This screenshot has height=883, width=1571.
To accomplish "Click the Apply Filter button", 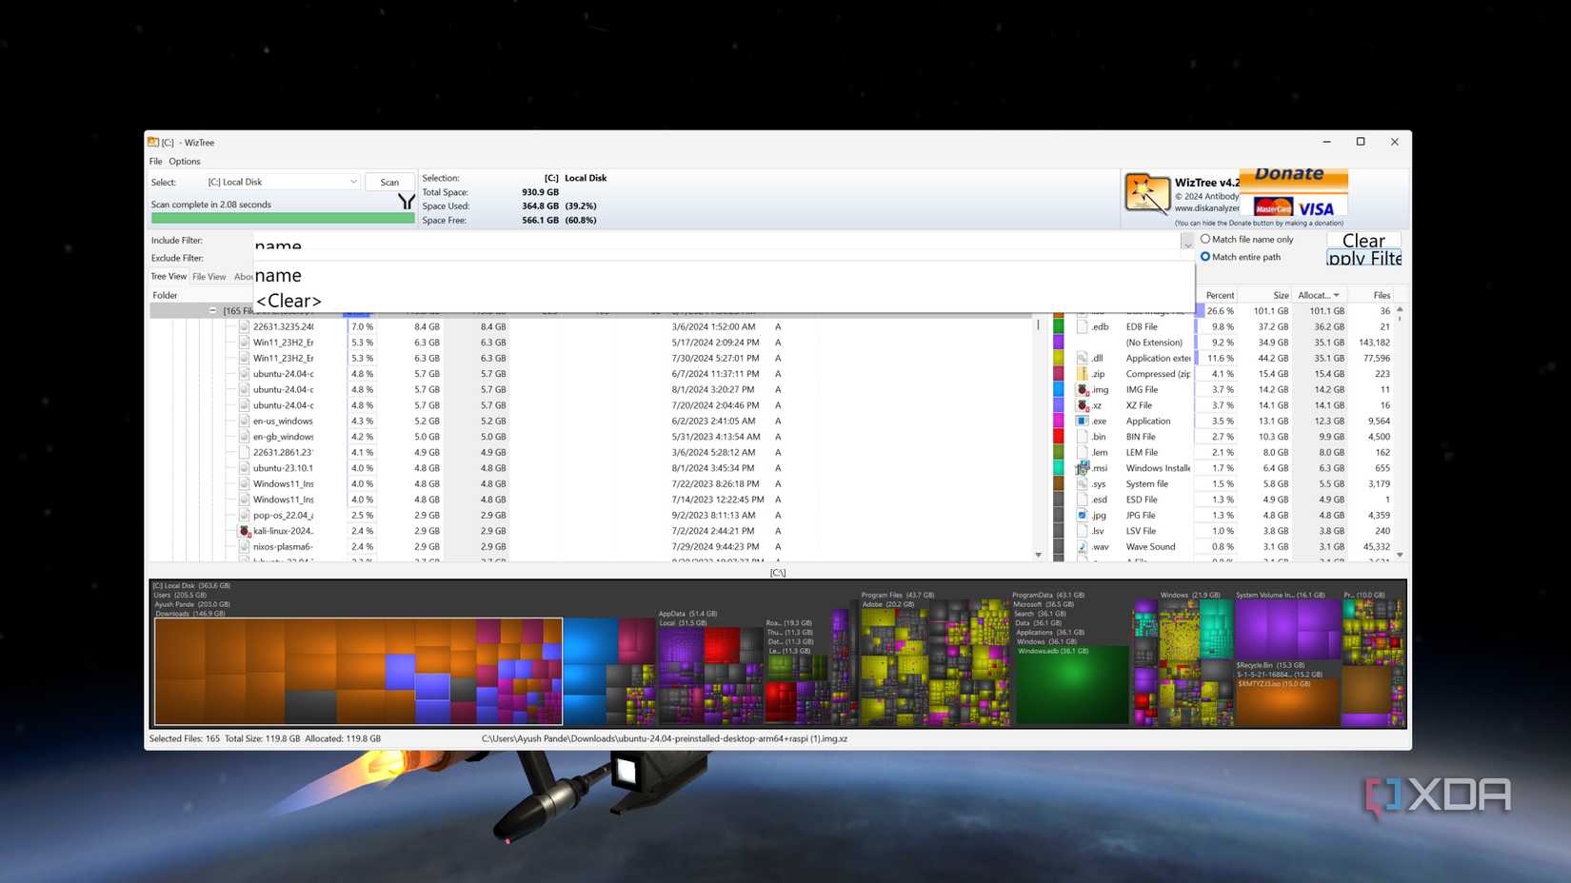I will pos(1362,258).
